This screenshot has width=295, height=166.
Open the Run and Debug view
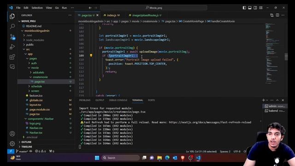[12, 47]
